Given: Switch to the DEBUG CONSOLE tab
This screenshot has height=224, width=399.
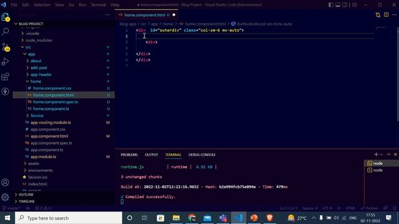Looking at the screenshot, I should click(x=202, y=155).
